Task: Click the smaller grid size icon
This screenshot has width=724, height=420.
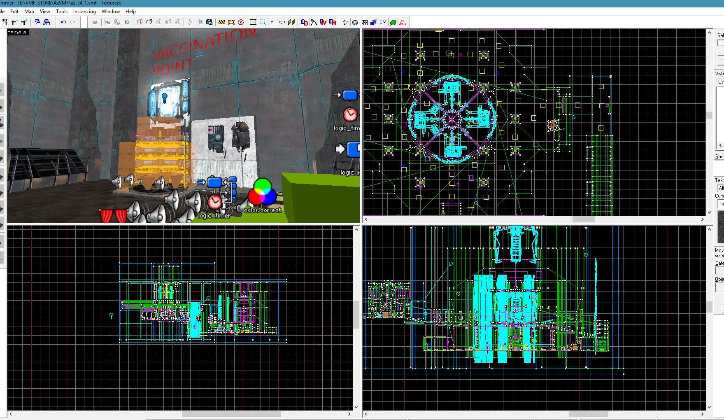Action: click(14, 22)
